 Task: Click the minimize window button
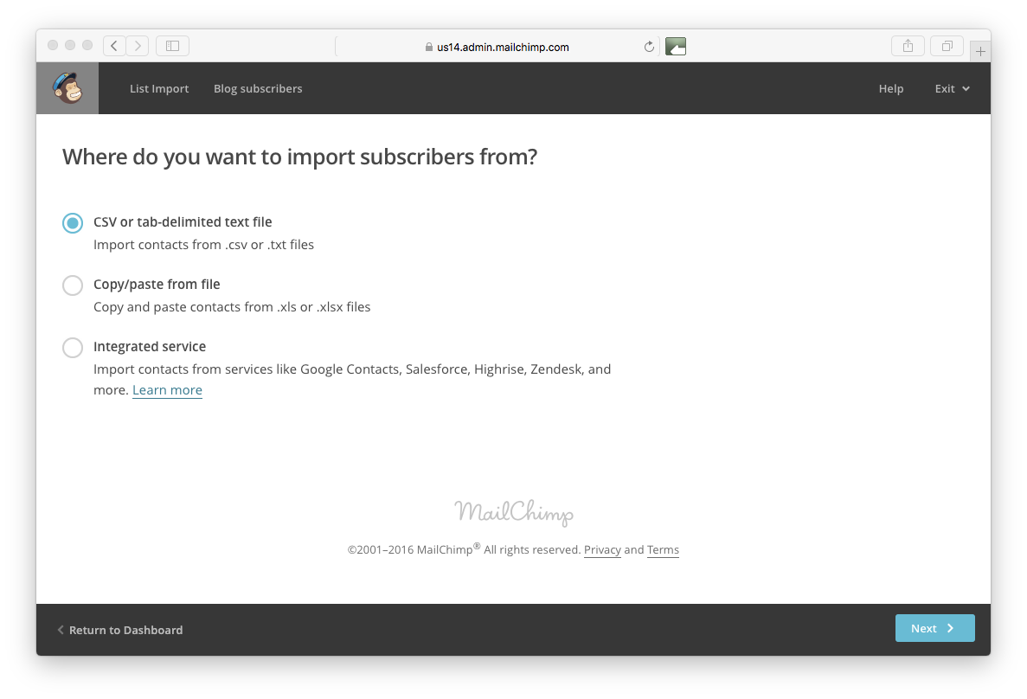click(x=70, y=45)
